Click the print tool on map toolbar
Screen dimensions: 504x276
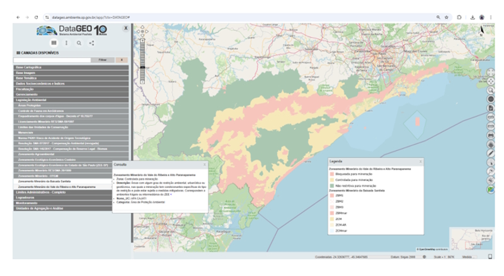pos(491,135)
